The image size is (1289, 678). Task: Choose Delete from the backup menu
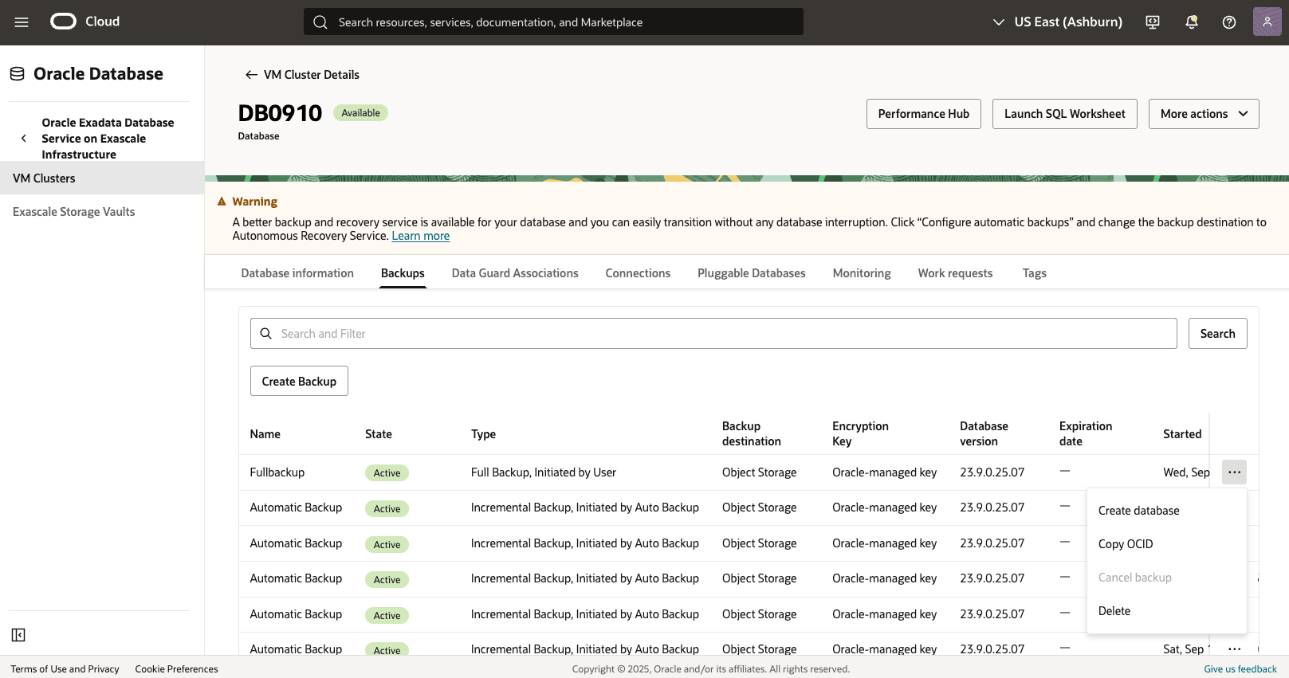[x=1166, y=611]
